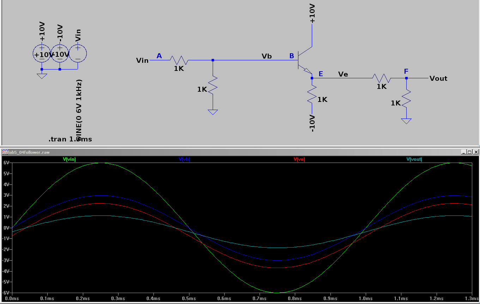480x304 pixels.
Task: Click the Vout net label
Action: pyautogui.click(x=438, y=78)
